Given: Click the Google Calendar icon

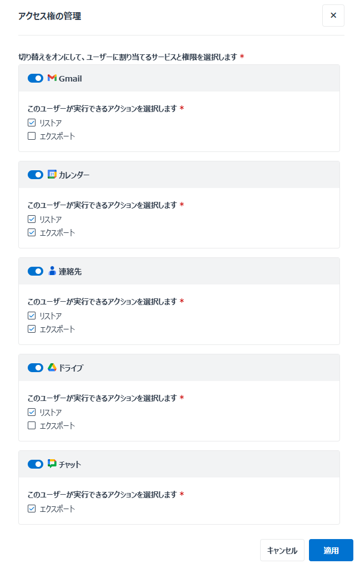Looking at the screenshot, I should (x=52, y=174).
